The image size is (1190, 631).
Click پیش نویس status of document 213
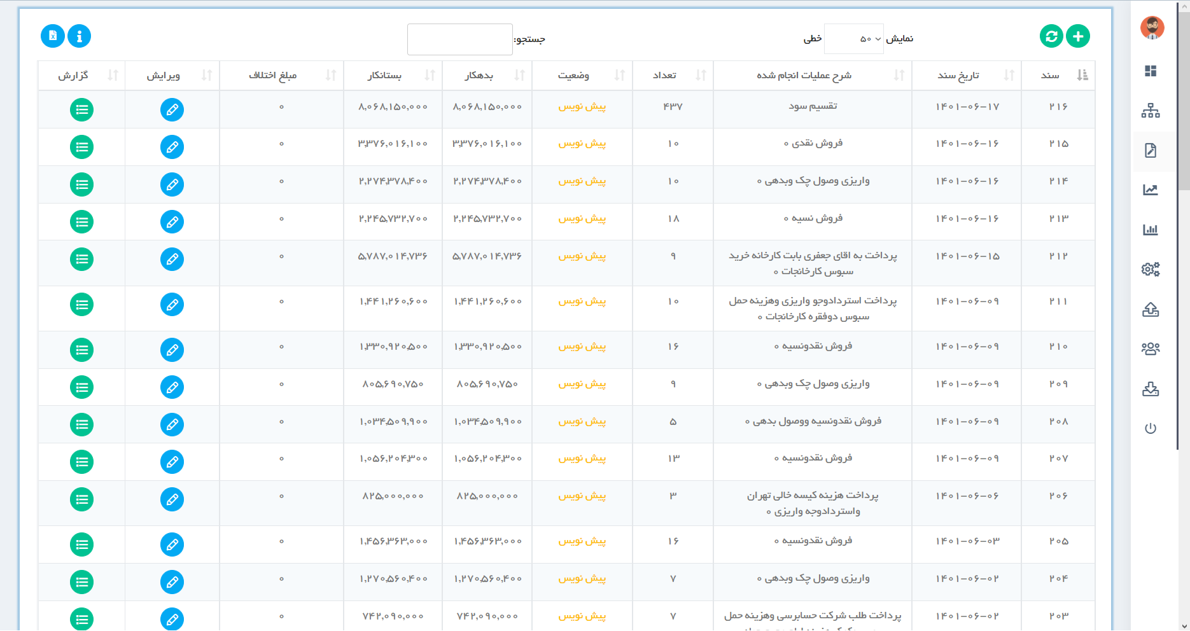point(582,219)
